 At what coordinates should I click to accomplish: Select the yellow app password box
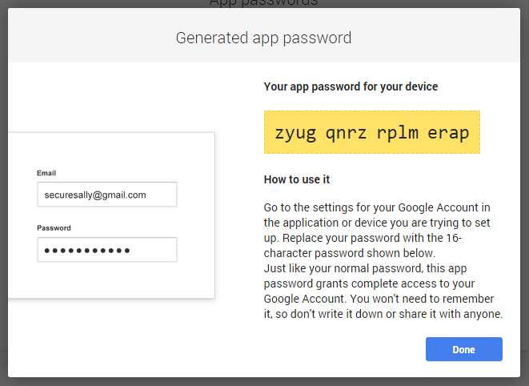pos(372,132)
